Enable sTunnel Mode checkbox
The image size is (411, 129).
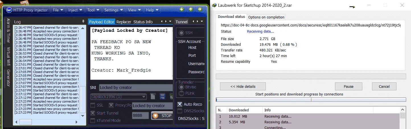click(x=93, y=120)
